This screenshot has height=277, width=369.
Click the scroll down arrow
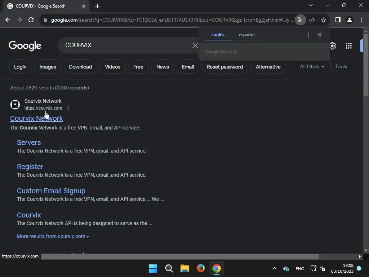click(x=365, y=250)
